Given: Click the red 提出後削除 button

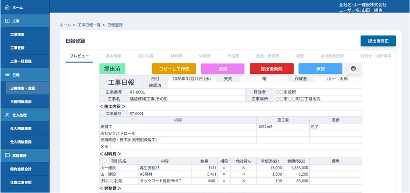Looking at the screenshot, I should [272, 69].
